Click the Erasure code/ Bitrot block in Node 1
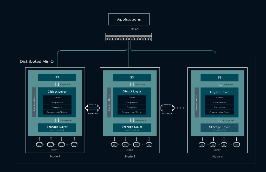 57,112
